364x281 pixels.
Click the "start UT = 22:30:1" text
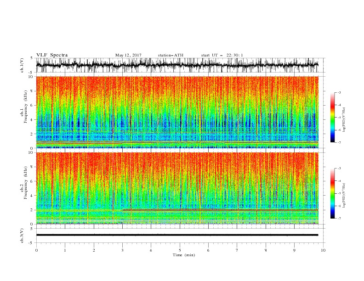[x=222, y=55]
